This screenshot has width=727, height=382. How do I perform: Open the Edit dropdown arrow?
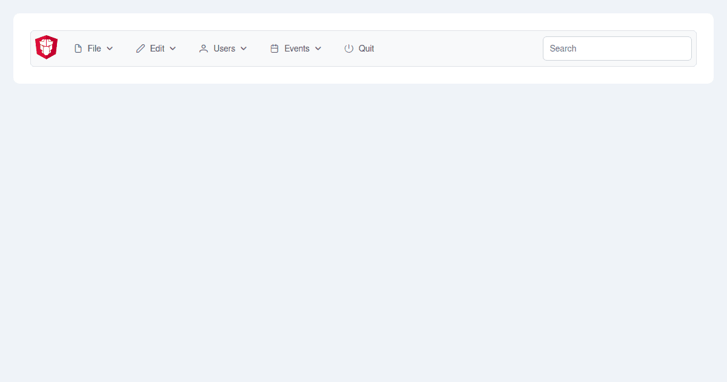(173, 49)
